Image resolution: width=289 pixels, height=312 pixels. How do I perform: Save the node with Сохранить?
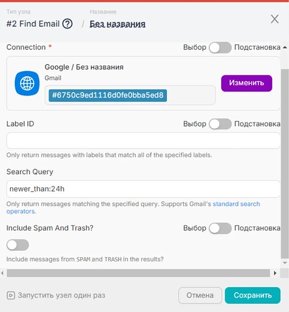(x=253, y=295)
